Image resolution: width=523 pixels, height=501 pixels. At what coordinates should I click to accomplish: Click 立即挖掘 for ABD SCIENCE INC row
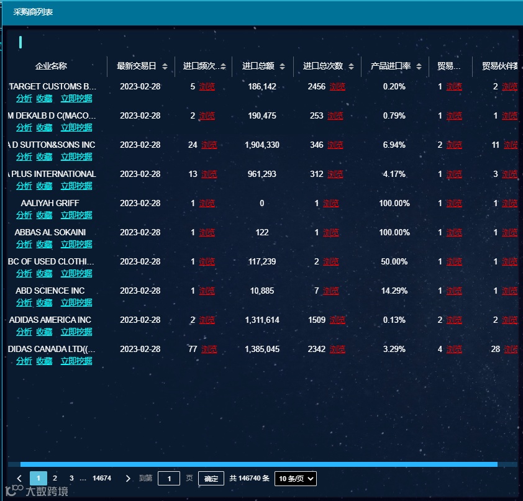(76, 303)
